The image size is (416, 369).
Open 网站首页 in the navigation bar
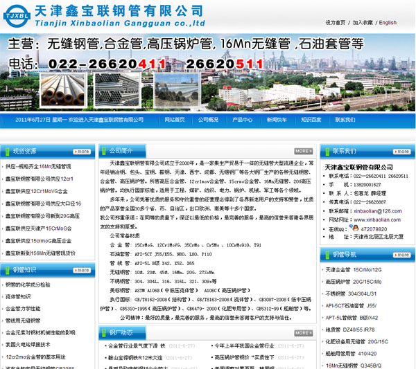175,120
